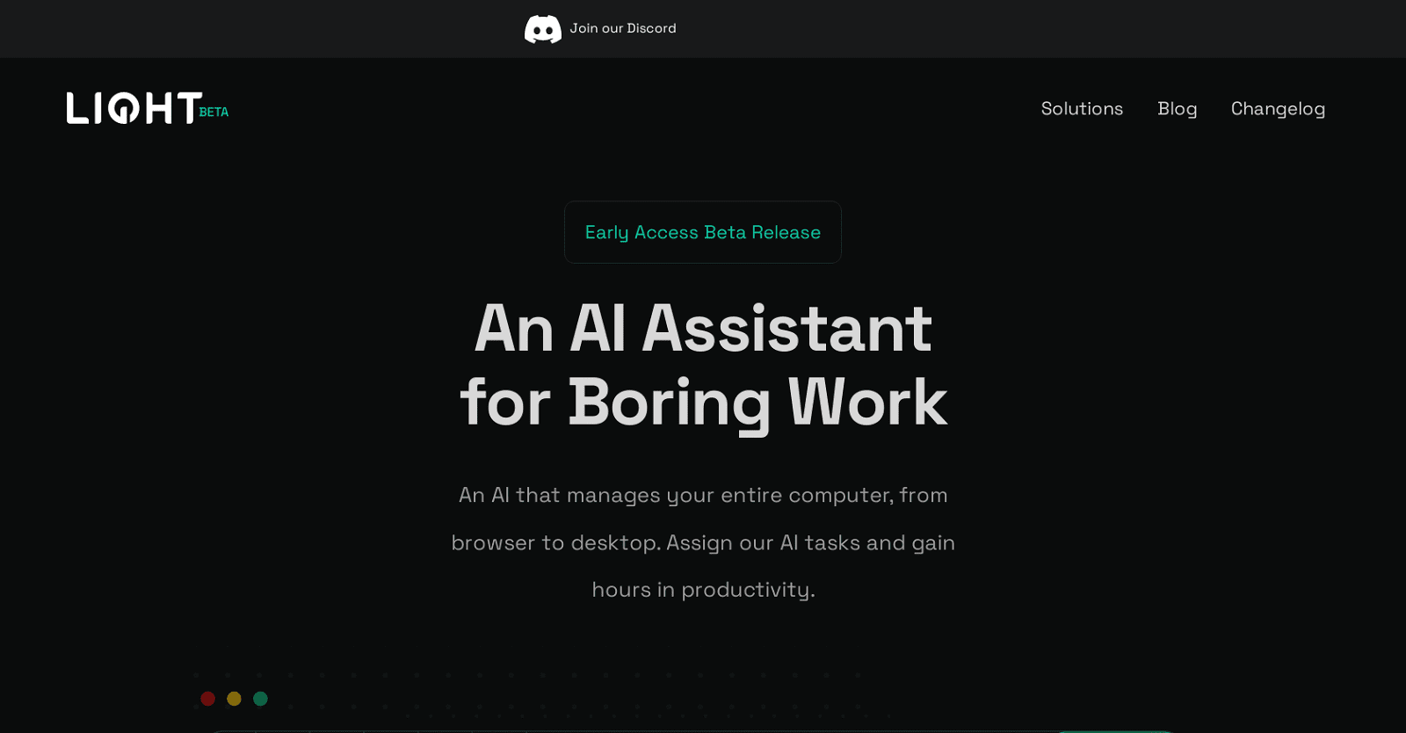This screenshot has width=1406, height=733.
Task: Open the Changelog page
Action: pos(1278,108)
